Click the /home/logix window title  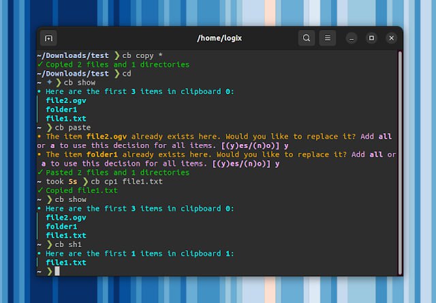[x=218, y=38]
